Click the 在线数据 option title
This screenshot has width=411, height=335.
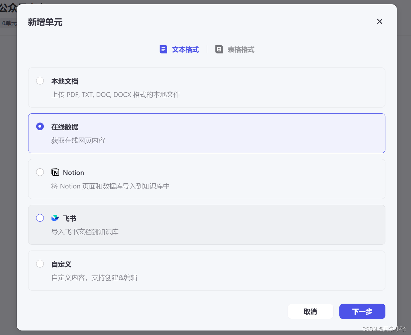click(65, 127)
